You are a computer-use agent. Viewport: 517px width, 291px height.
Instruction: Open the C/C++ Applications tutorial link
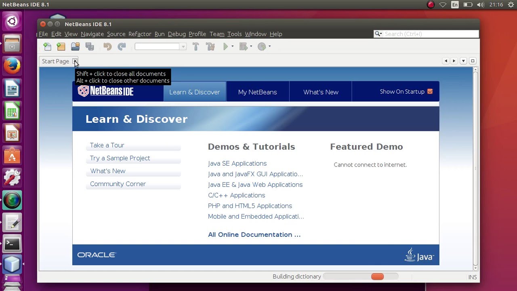(x=237, y=195)
